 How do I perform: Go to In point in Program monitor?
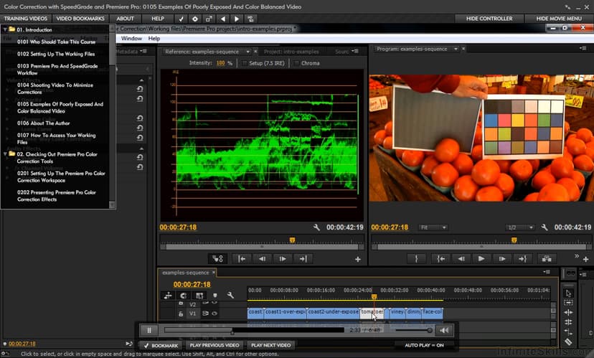click(x=440, y=259)
